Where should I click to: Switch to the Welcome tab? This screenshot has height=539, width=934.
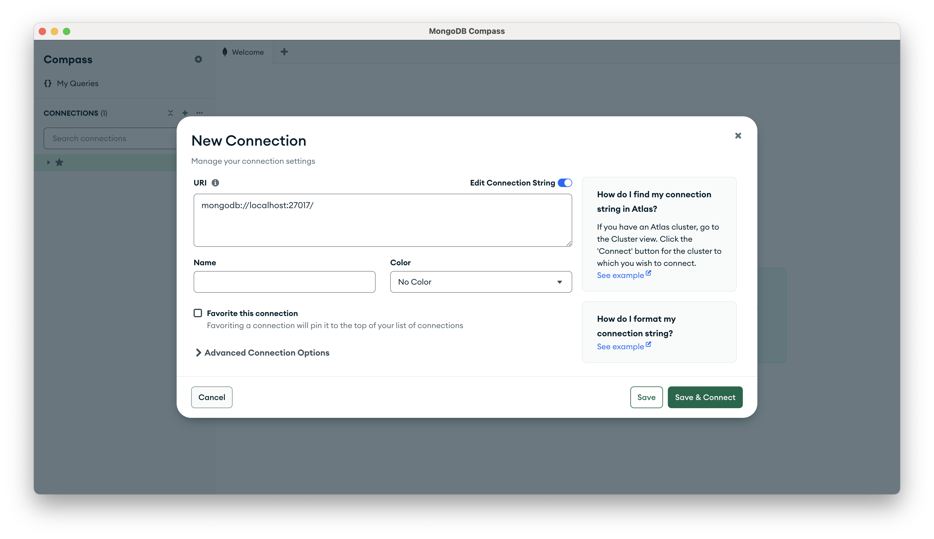[x=247, y=52]
